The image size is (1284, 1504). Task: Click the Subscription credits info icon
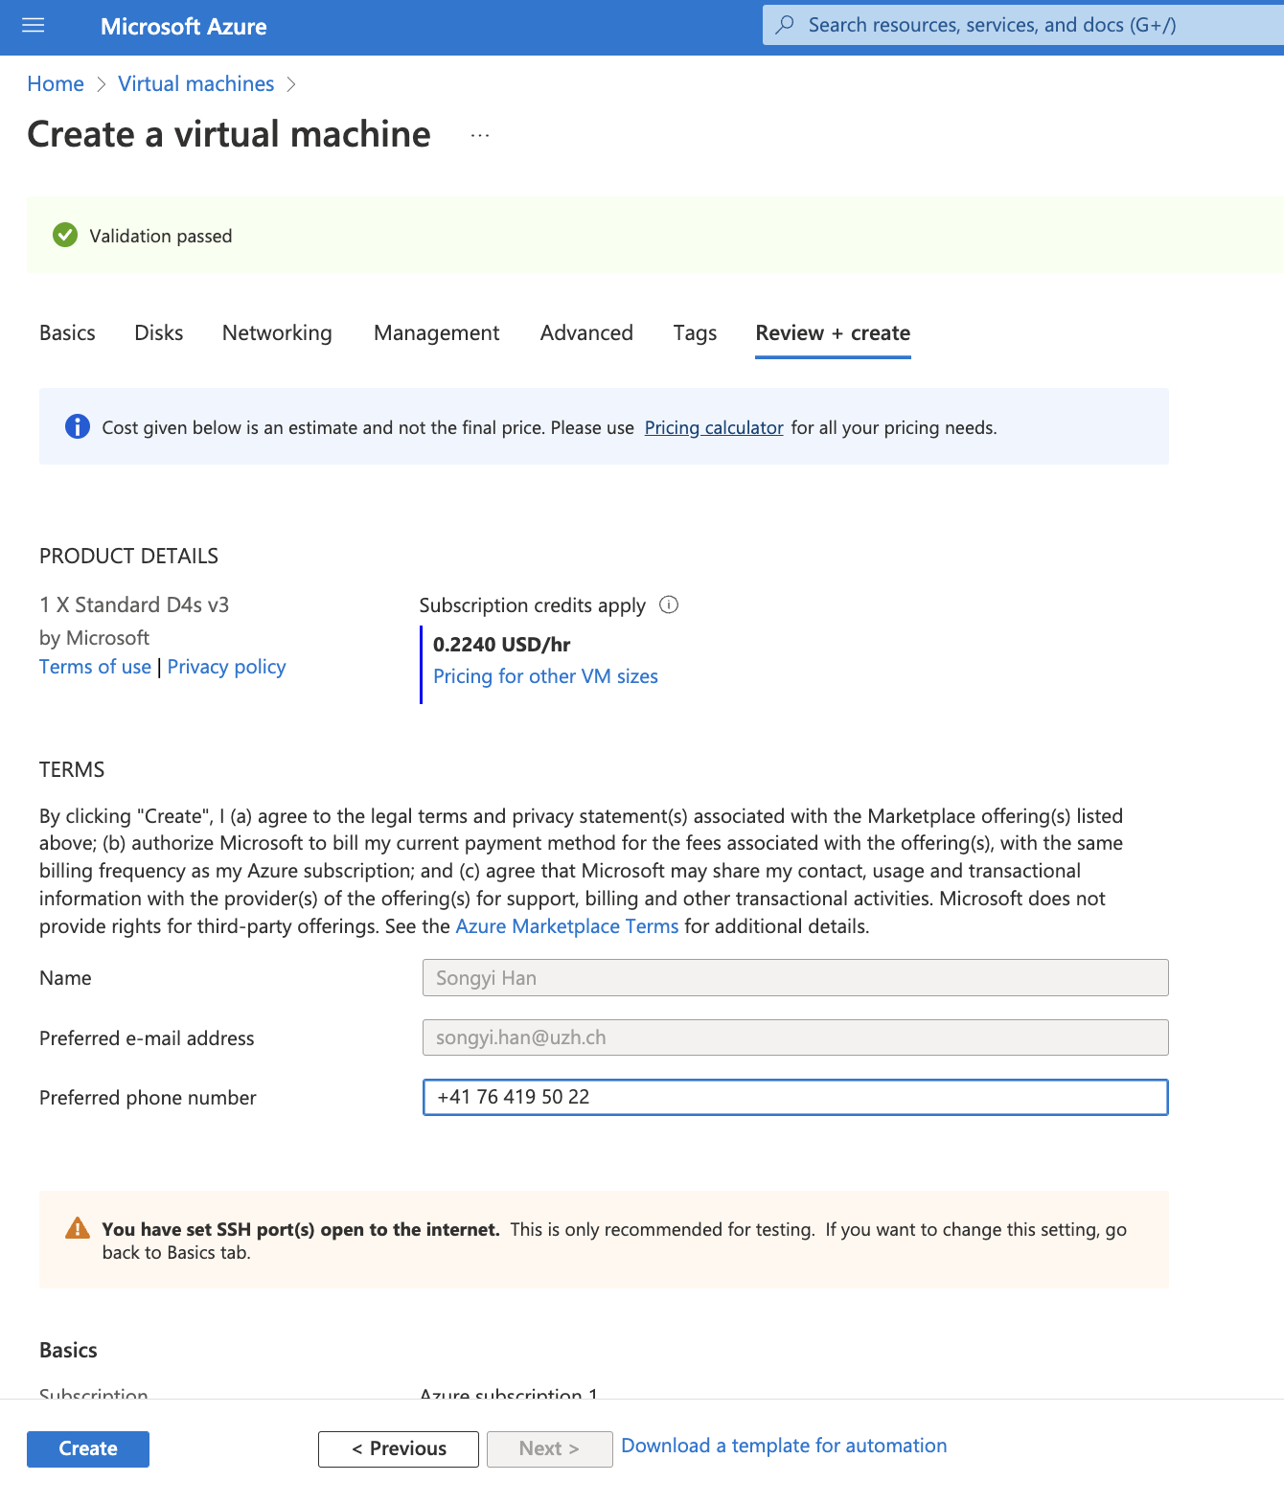669,604
